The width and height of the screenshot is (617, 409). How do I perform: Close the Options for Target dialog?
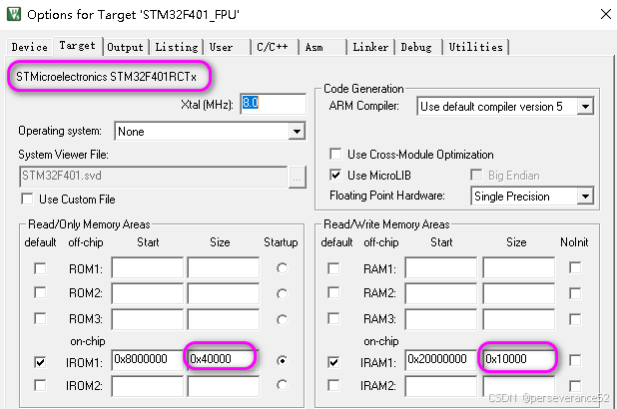[x=606, y=14]
